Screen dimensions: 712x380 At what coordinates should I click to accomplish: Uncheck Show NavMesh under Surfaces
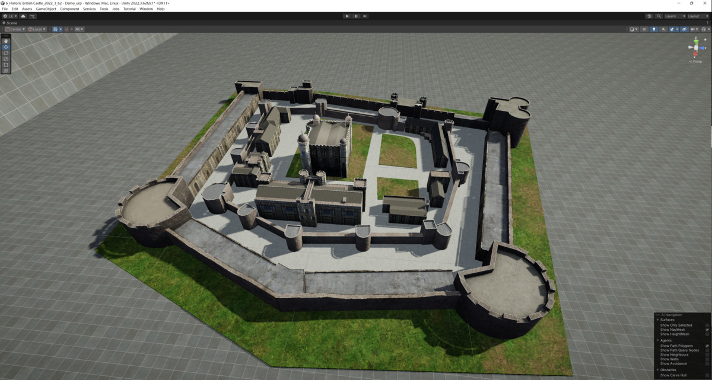pyautogui.click(x=706, y=330)
